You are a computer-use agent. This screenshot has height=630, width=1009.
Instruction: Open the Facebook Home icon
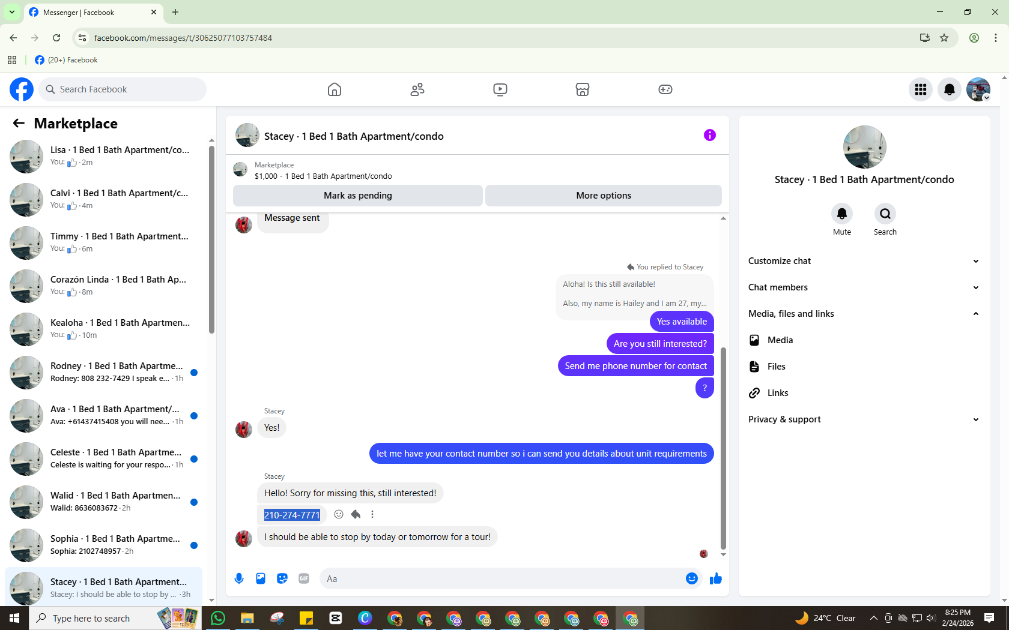(x=335, y=89)
